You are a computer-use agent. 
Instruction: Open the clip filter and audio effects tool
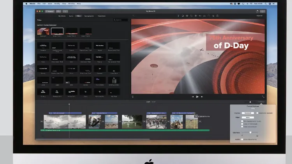pyautogui.click(x=213, y=16)
